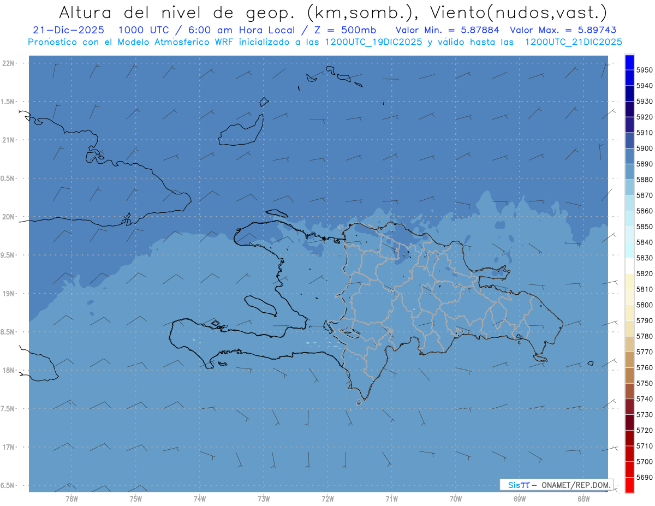Click the '5820' colorbar value

(x=644, y=273)
